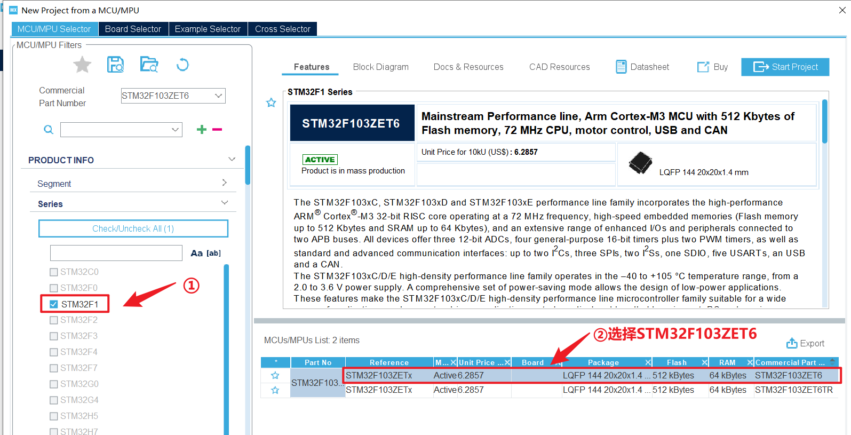Expand the Segment filter section
Screen dimensions: 851x435
click(x=225, y=183)
